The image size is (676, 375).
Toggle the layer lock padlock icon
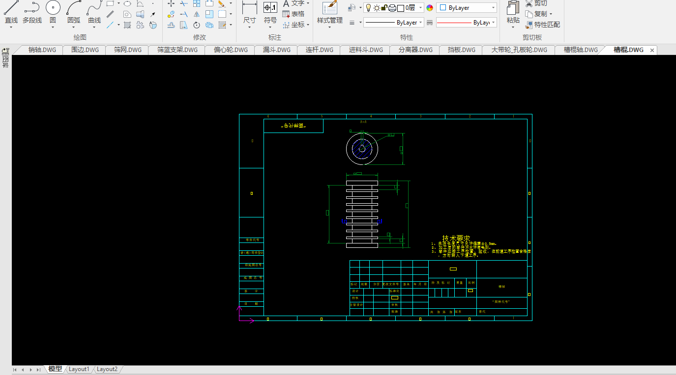coord(385,7)
